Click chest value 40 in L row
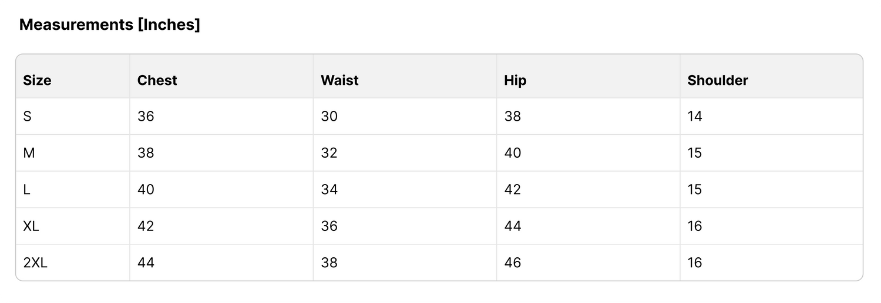 146,189
